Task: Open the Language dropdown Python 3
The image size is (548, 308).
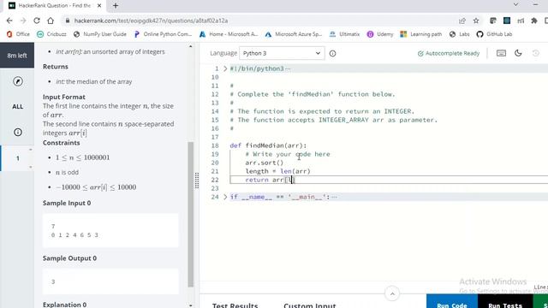Action: 282,53
